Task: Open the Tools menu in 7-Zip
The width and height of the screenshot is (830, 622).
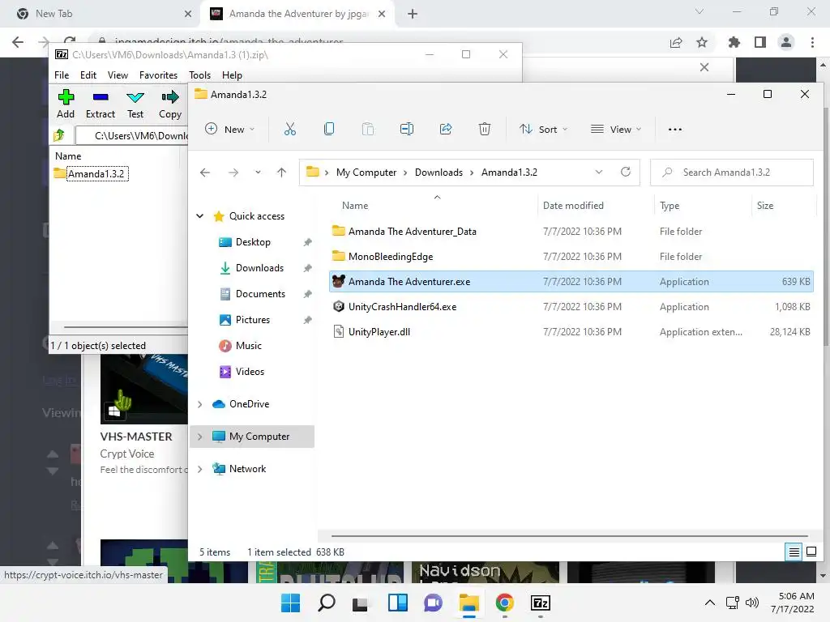Action: point(199,75)
